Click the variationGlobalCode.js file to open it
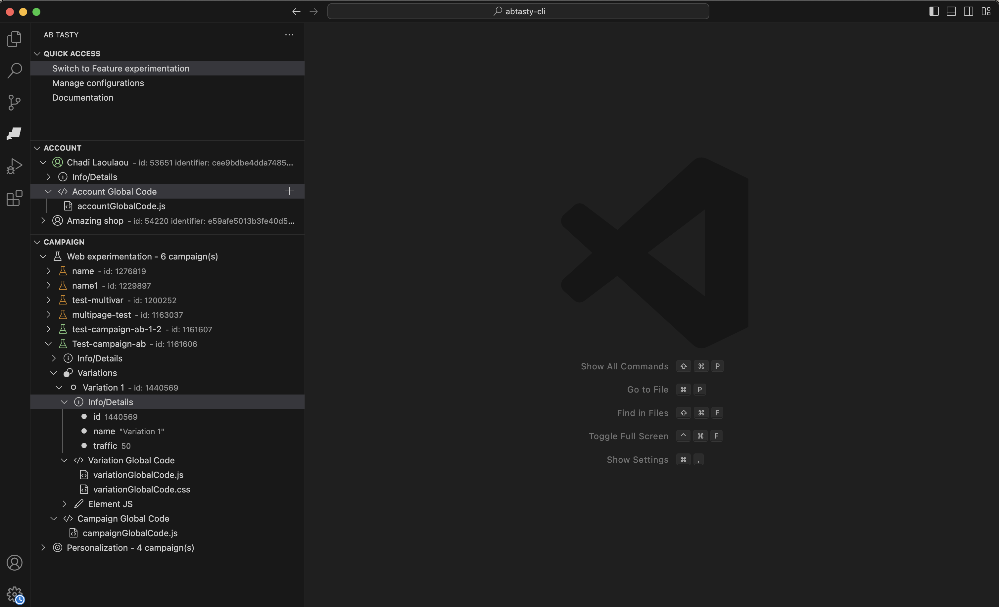 [138, 474]
